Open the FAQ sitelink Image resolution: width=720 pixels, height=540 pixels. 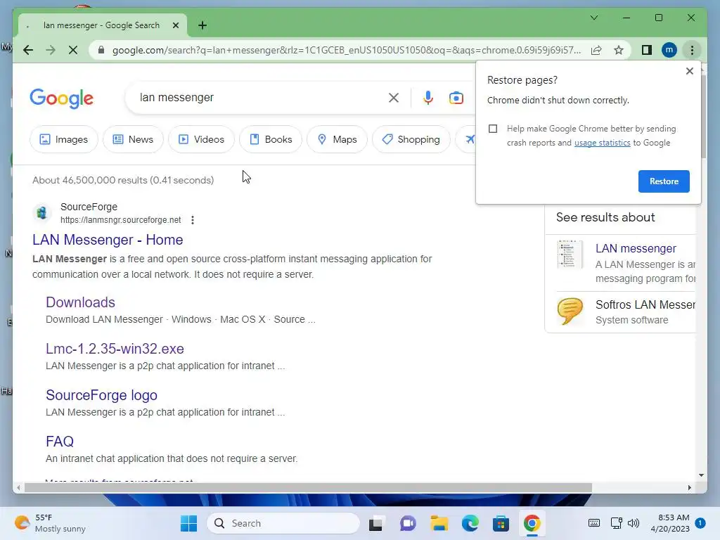[x=60, y=442]
